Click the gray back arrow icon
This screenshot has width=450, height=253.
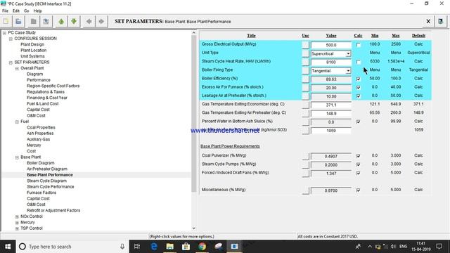tap(89, 22)
